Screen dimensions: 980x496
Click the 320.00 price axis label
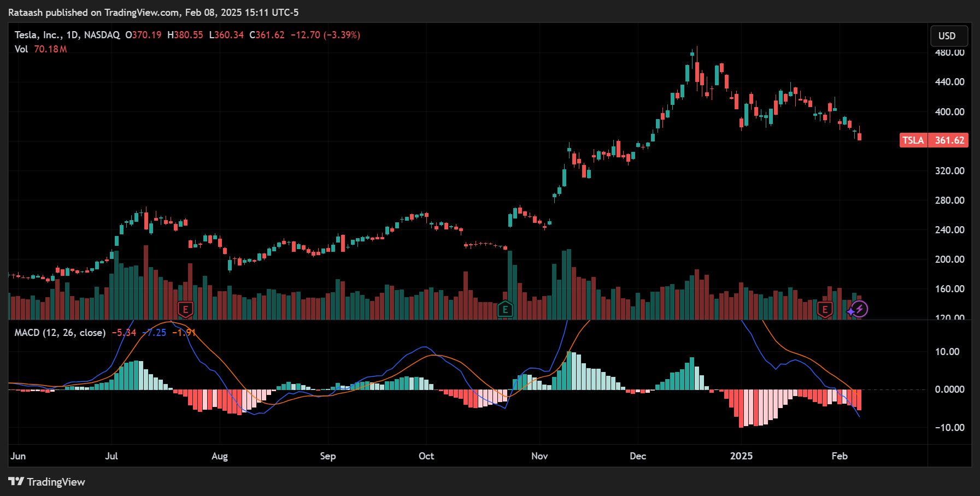pyautogui.click(x=949, y=171)
